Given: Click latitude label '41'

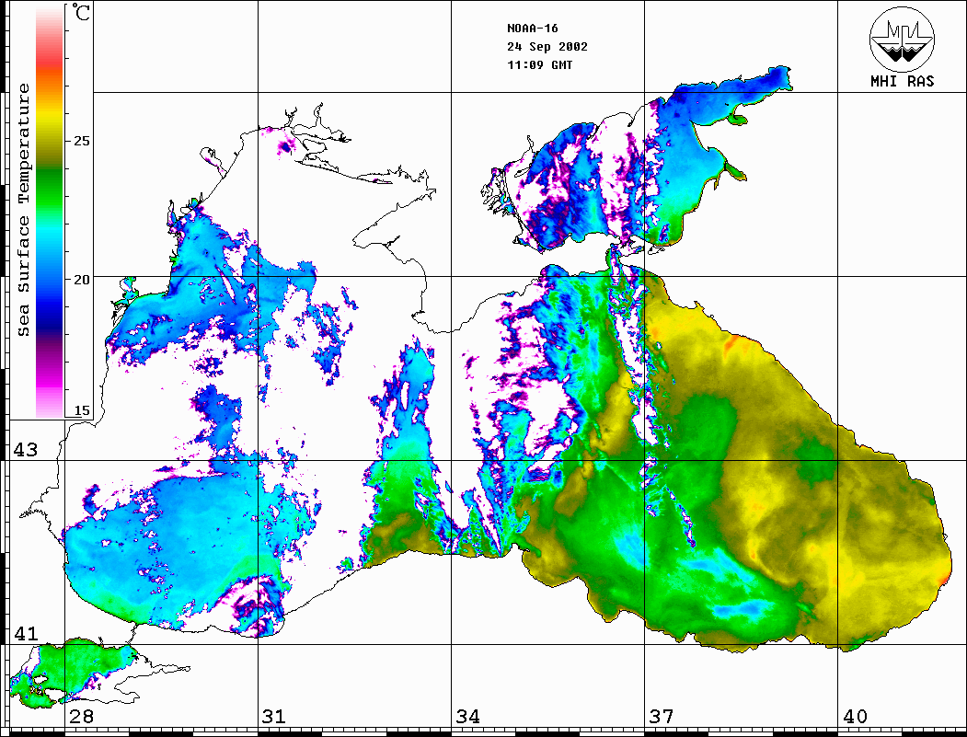Looking at the screenshot, I should pos(26,633).
